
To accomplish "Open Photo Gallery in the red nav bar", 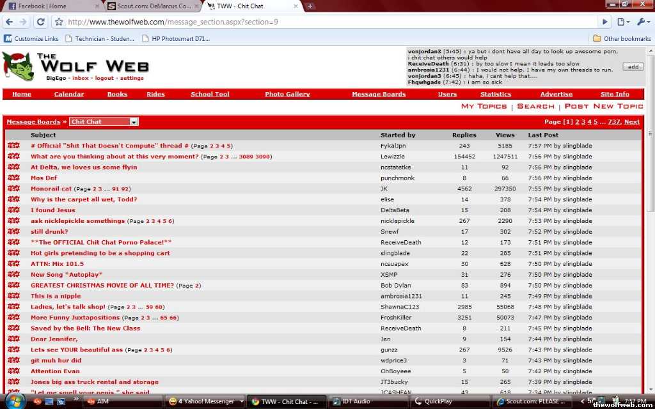I will [287, 94].
